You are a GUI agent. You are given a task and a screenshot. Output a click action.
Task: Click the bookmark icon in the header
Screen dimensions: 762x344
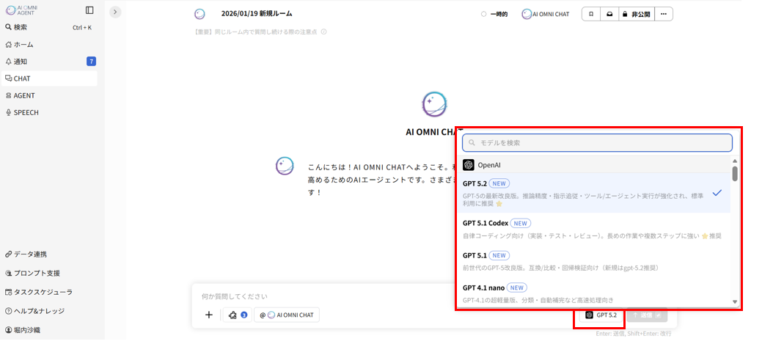(590, 14)
